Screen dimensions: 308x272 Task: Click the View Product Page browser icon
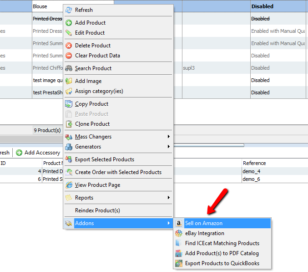pyautogui.click(x=69, y=185)
